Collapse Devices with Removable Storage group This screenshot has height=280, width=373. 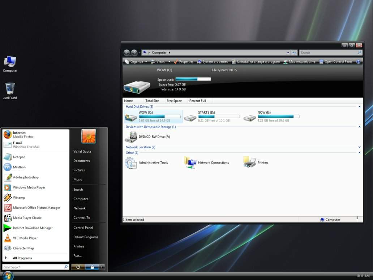point(359,127)
